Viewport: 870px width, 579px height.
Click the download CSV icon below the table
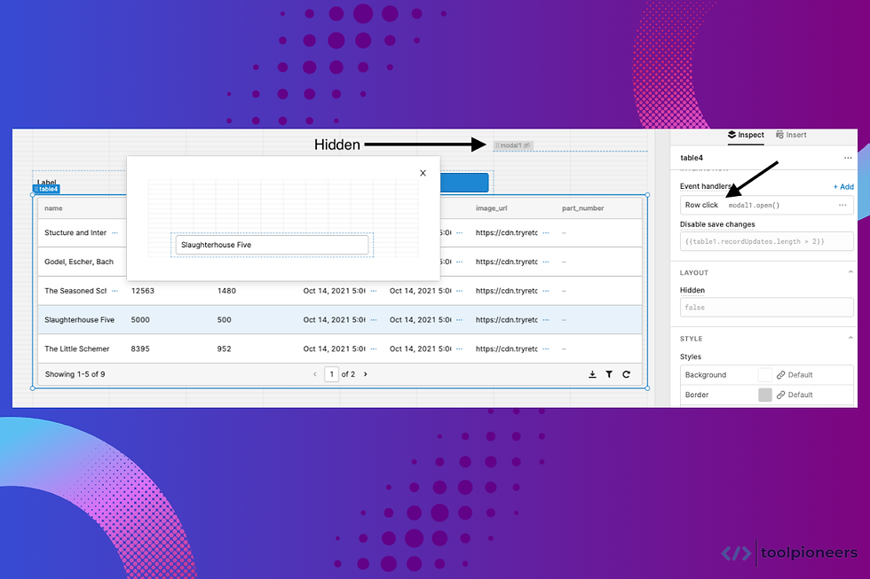coord(592,374)
